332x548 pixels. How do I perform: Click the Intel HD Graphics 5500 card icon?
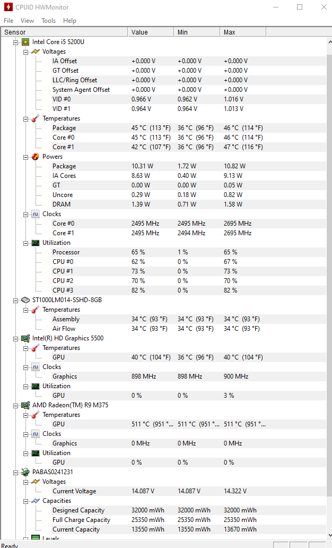pos(25,338)
